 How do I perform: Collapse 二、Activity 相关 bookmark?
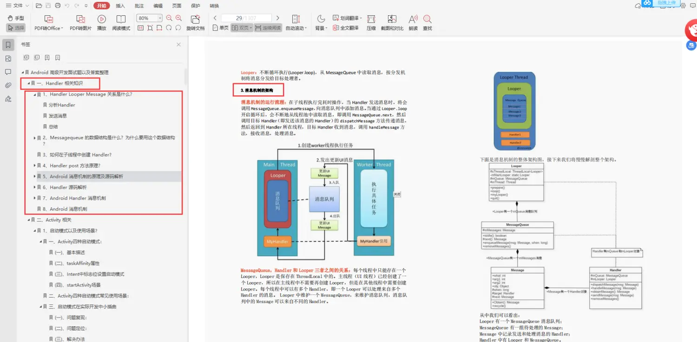pyautogui.click(x=28, y=220)
